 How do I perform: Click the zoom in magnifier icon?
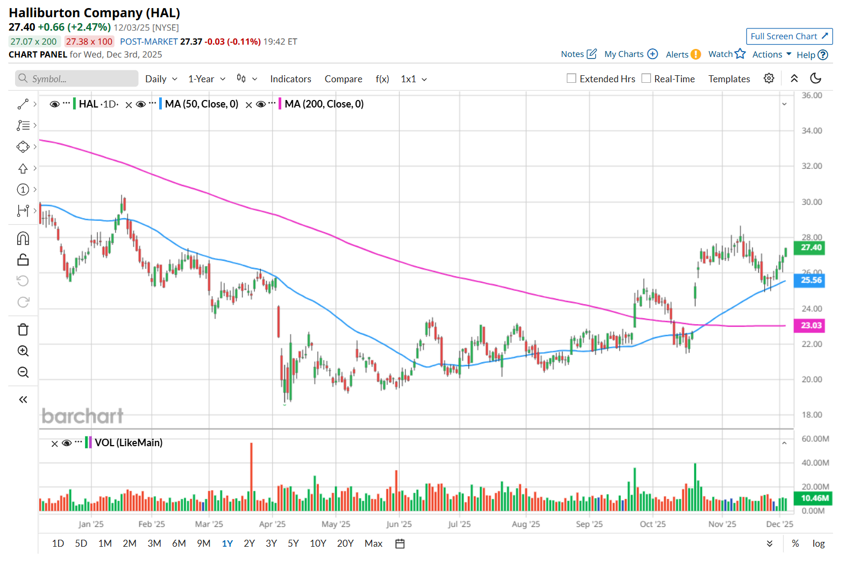point(23,351)
